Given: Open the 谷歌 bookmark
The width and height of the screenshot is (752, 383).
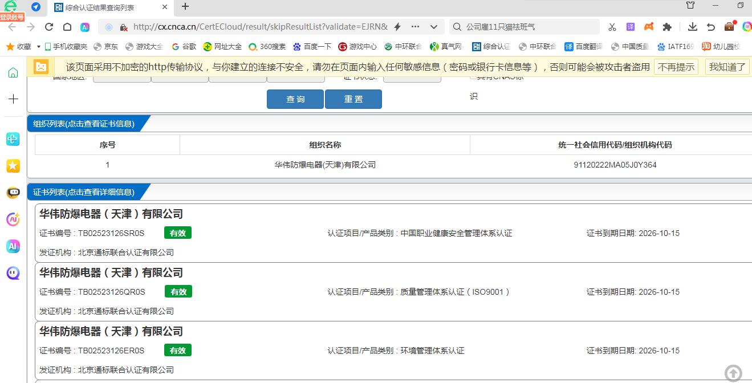Looking at the screenshot, I should [184, 47].
